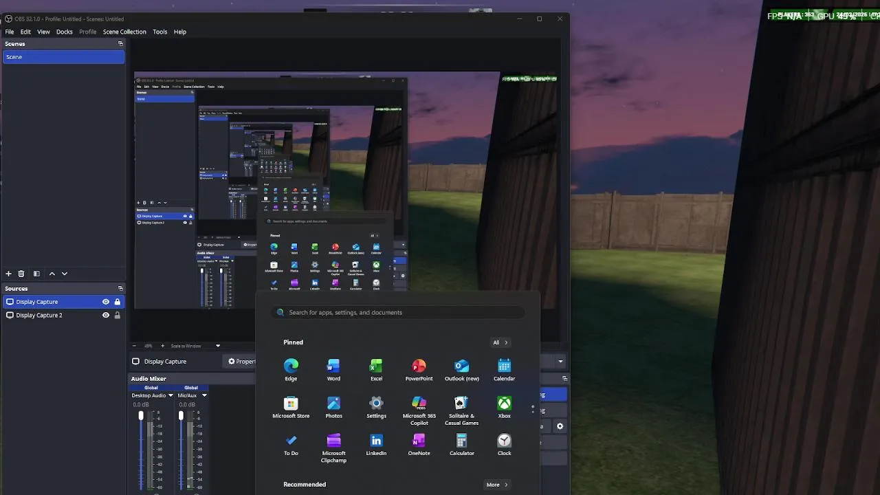Open PowerPoint pinned app
Image resolution: width=880 pixels, height=495 pixels.
419,369
